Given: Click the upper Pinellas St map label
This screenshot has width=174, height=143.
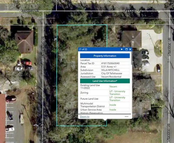Looking at the screenshot, I should pyautogui.click(x=169, y=47).
